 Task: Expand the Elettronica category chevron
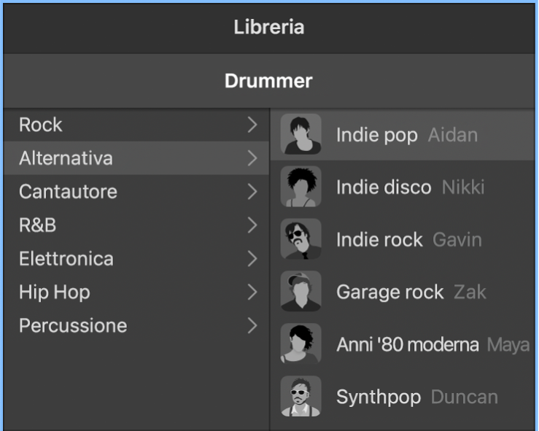(x=252, y=259)
